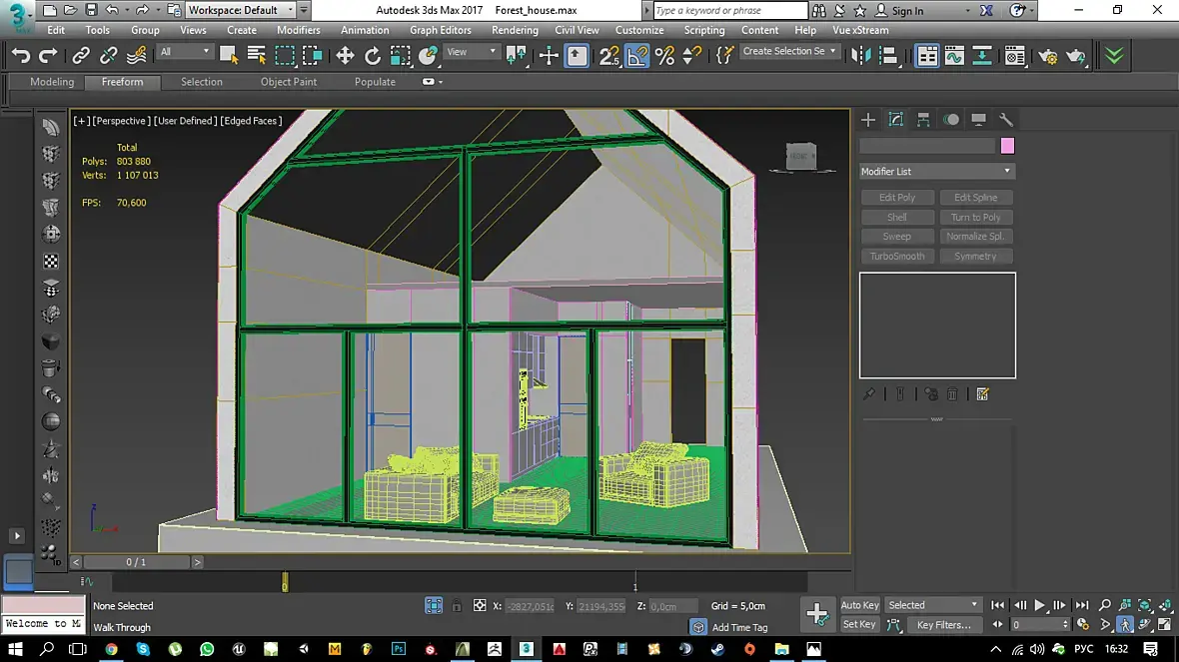The width and height of the screenshot is (1179, 662).
Task: Click the Set Key button
Action: [859, 625]
